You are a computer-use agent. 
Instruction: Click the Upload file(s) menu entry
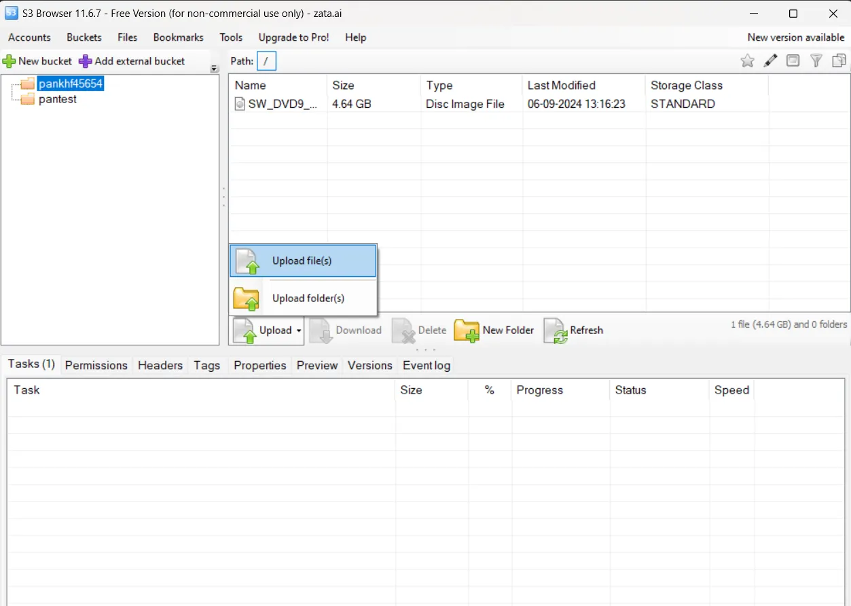[x=303, y=261]
